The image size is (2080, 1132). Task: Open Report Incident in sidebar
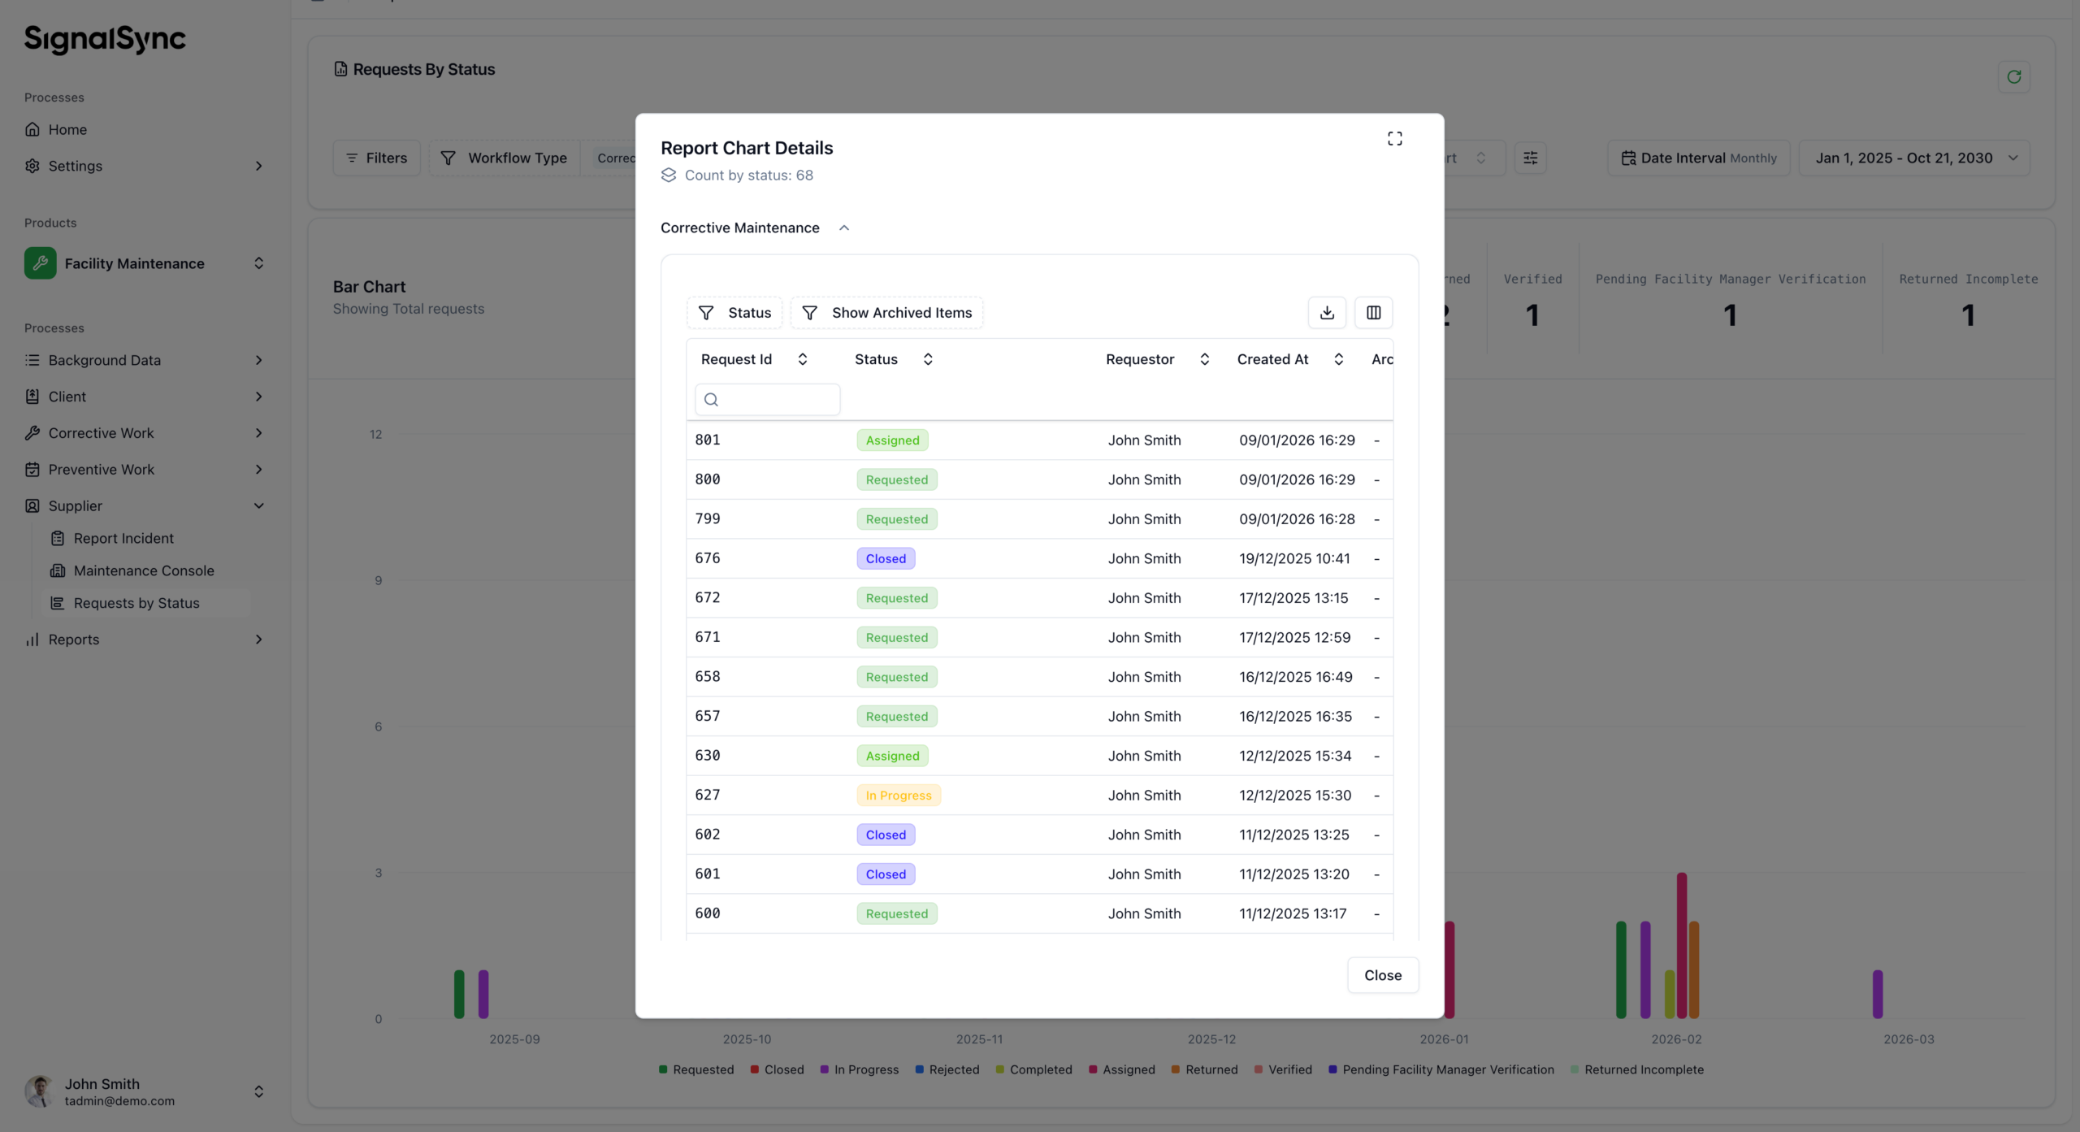point(123,538)
